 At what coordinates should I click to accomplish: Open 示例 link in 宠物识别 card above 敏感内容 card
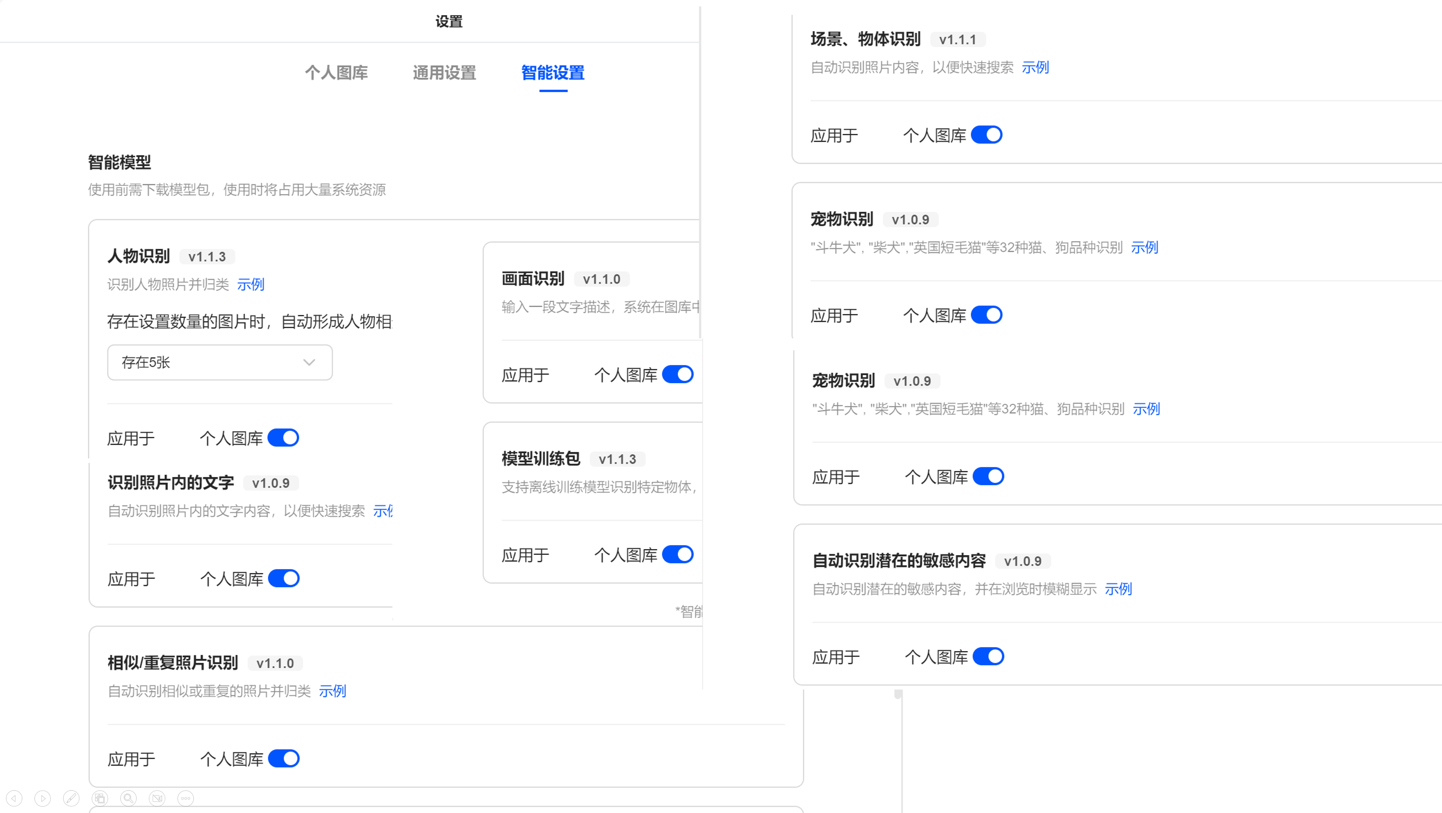(x=1146, y=409)
